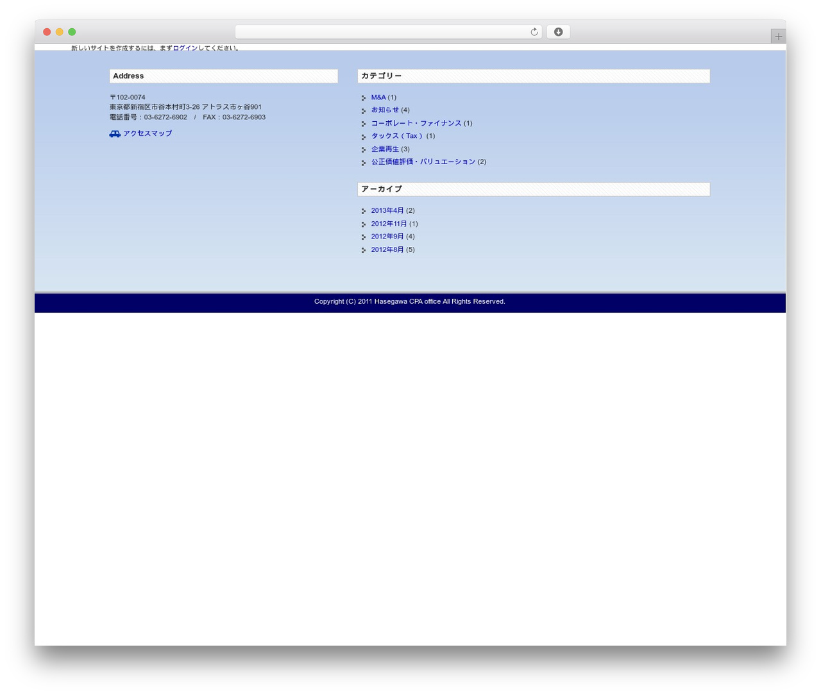821x695 pixels.
Task: Click the Address section heading
Action: pos(224,76)
